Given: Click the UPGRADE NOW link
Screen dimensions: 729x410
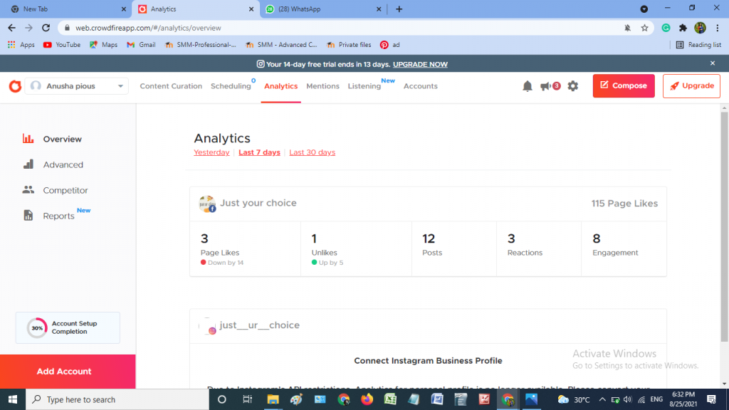Looking at the screenshot, I should (x=420, y=64).
